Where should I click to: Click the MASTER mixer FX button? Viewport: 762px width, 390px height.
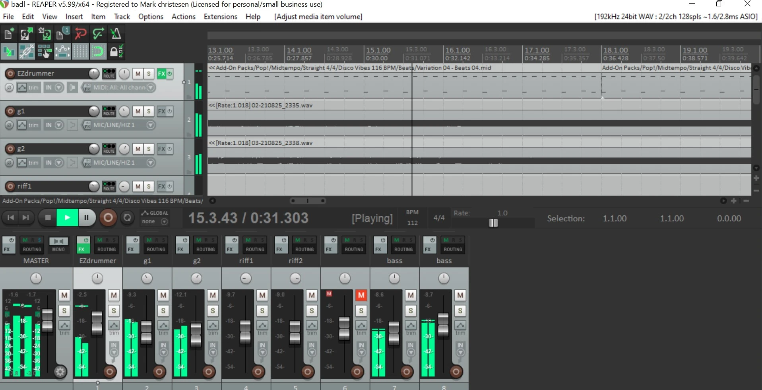[8, 244]
